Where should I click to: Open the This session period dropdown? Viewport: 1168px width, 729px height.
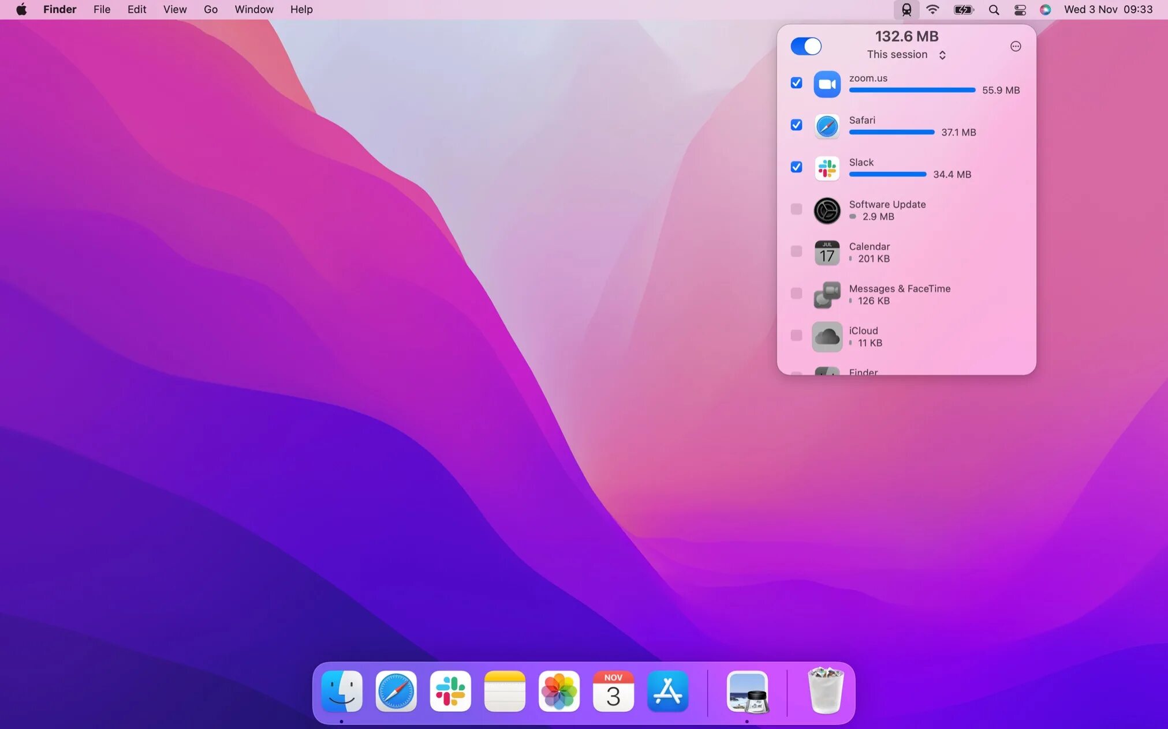pos(906,55)
